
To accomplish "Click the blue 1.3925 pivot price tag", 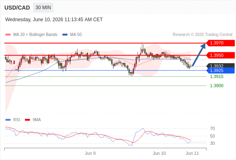I will (x=220, y=70).
